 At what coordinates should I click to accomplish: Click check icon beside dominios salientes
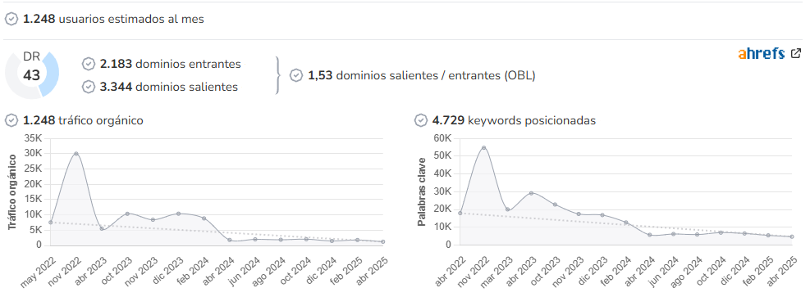[x=89, y=87]
